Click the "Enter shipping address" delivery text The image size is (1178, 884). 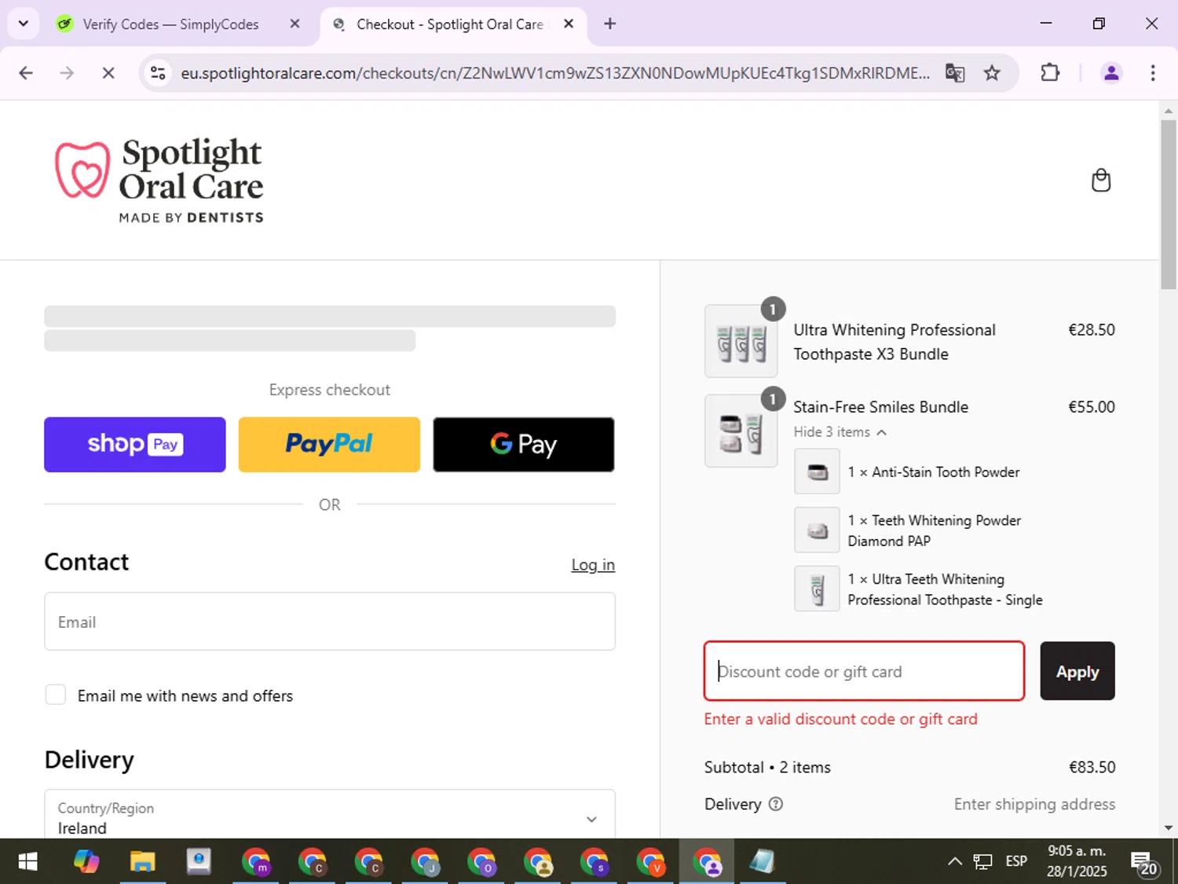(1034, 804)
